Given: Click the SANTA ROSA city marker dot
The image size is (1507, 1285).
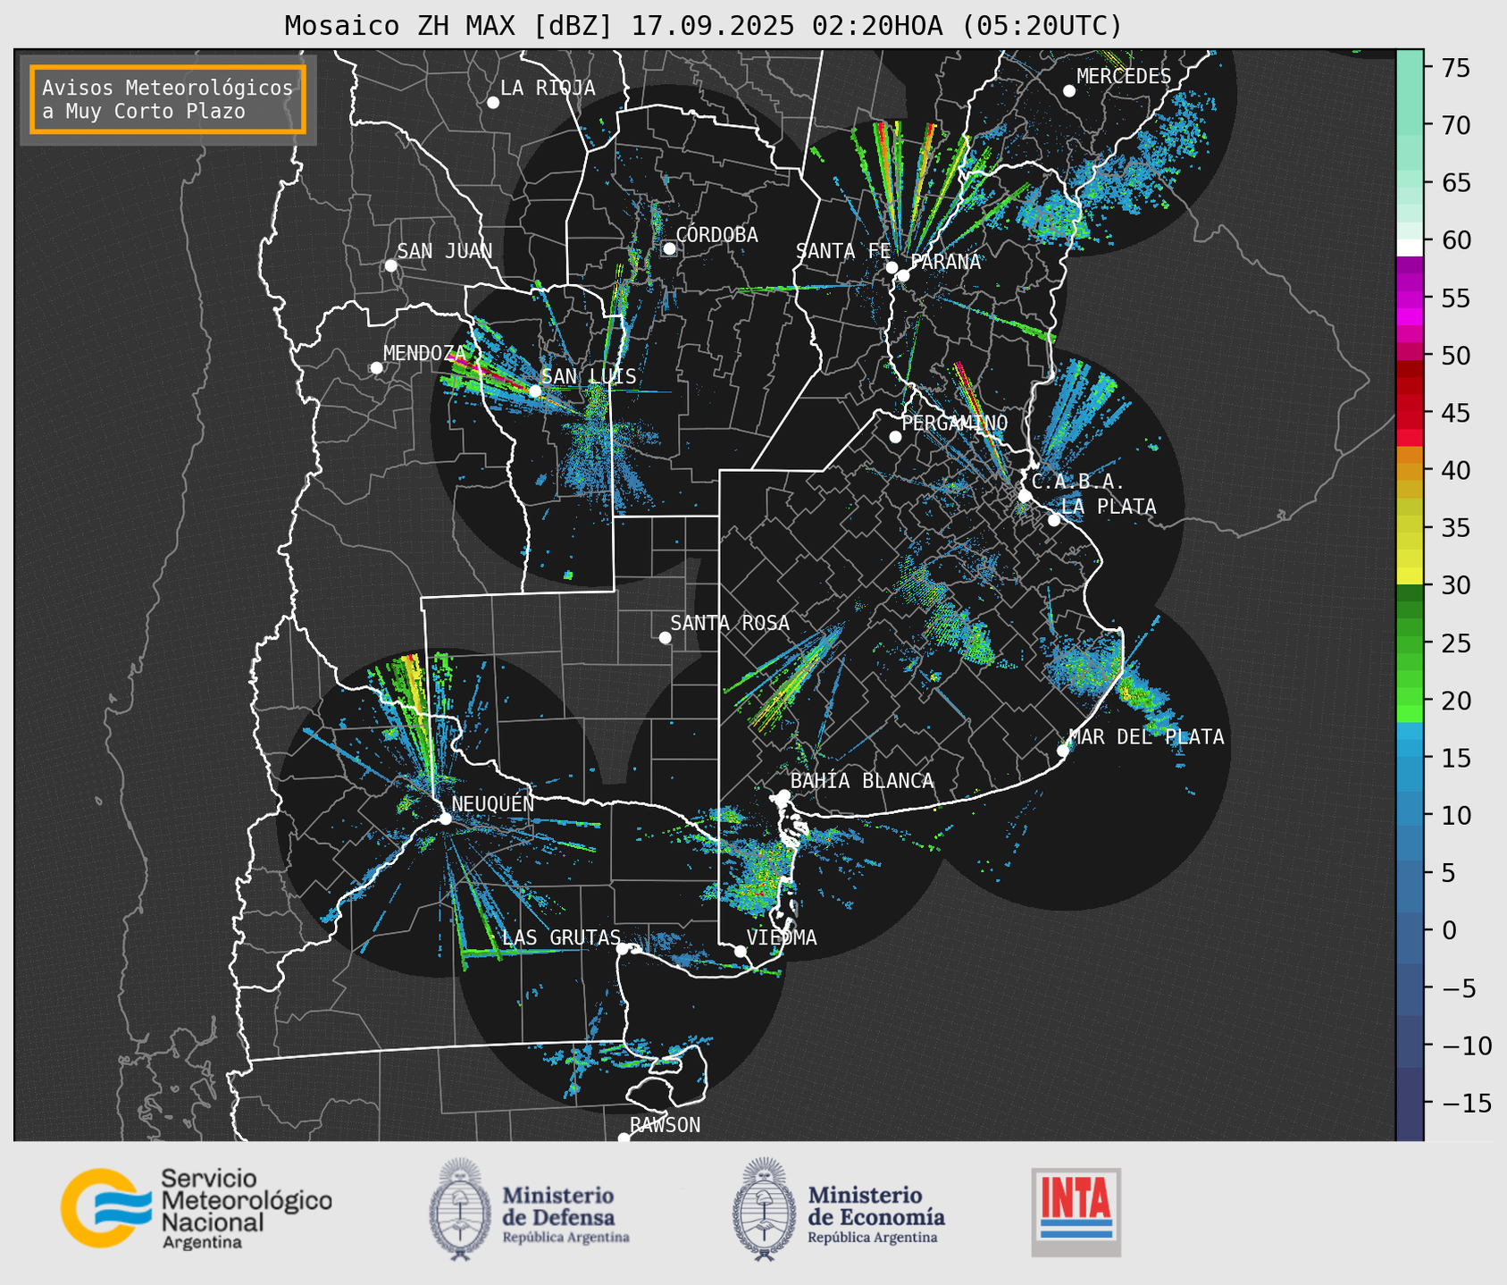Looking at the screenshot, I should coord(665,637).
